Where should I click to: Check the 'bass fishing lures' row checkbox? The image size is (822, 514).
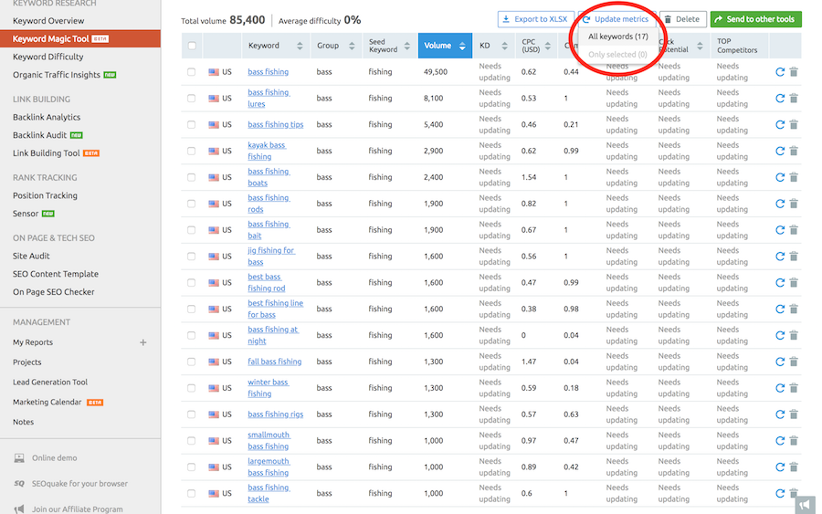pyautogui.click(x=192, y=98)
